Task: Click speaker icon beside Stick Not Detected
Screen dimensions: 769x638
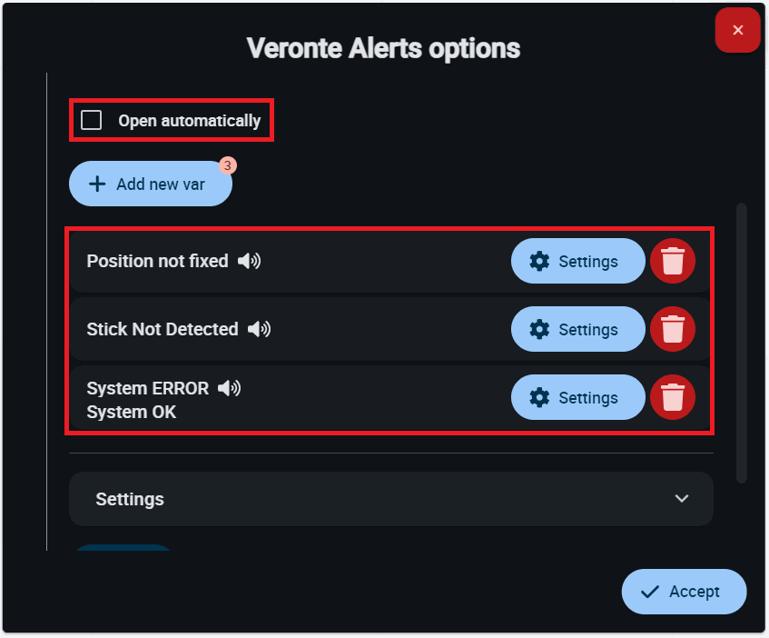Action: pyautogui.click(x=259, y=329)
